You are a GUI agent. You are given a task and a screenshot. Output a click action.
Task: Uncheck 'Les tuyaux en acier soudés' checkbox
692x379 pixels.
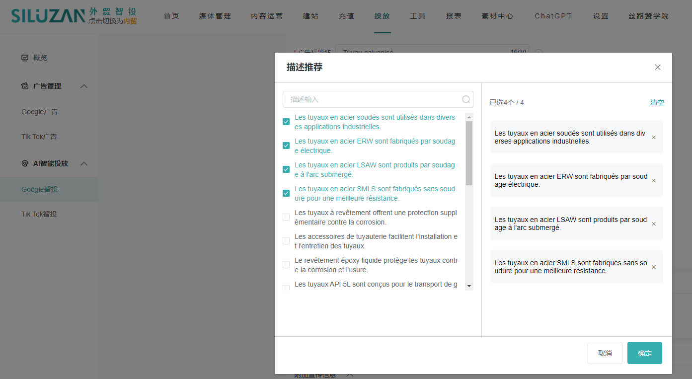(x=286, y=122)
